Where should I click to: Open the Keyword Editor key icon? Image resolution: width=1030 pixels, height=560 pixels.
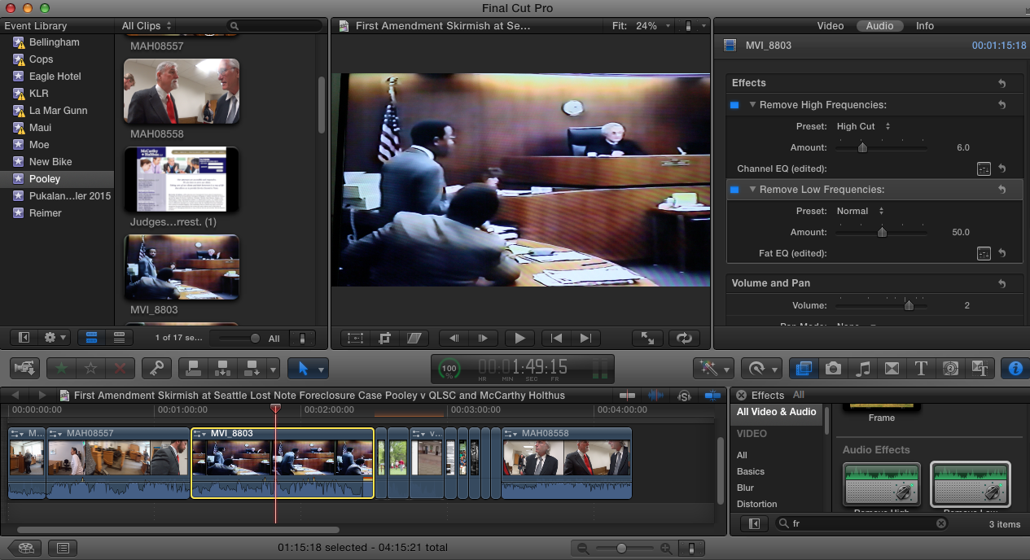click(x=156, y=368)
